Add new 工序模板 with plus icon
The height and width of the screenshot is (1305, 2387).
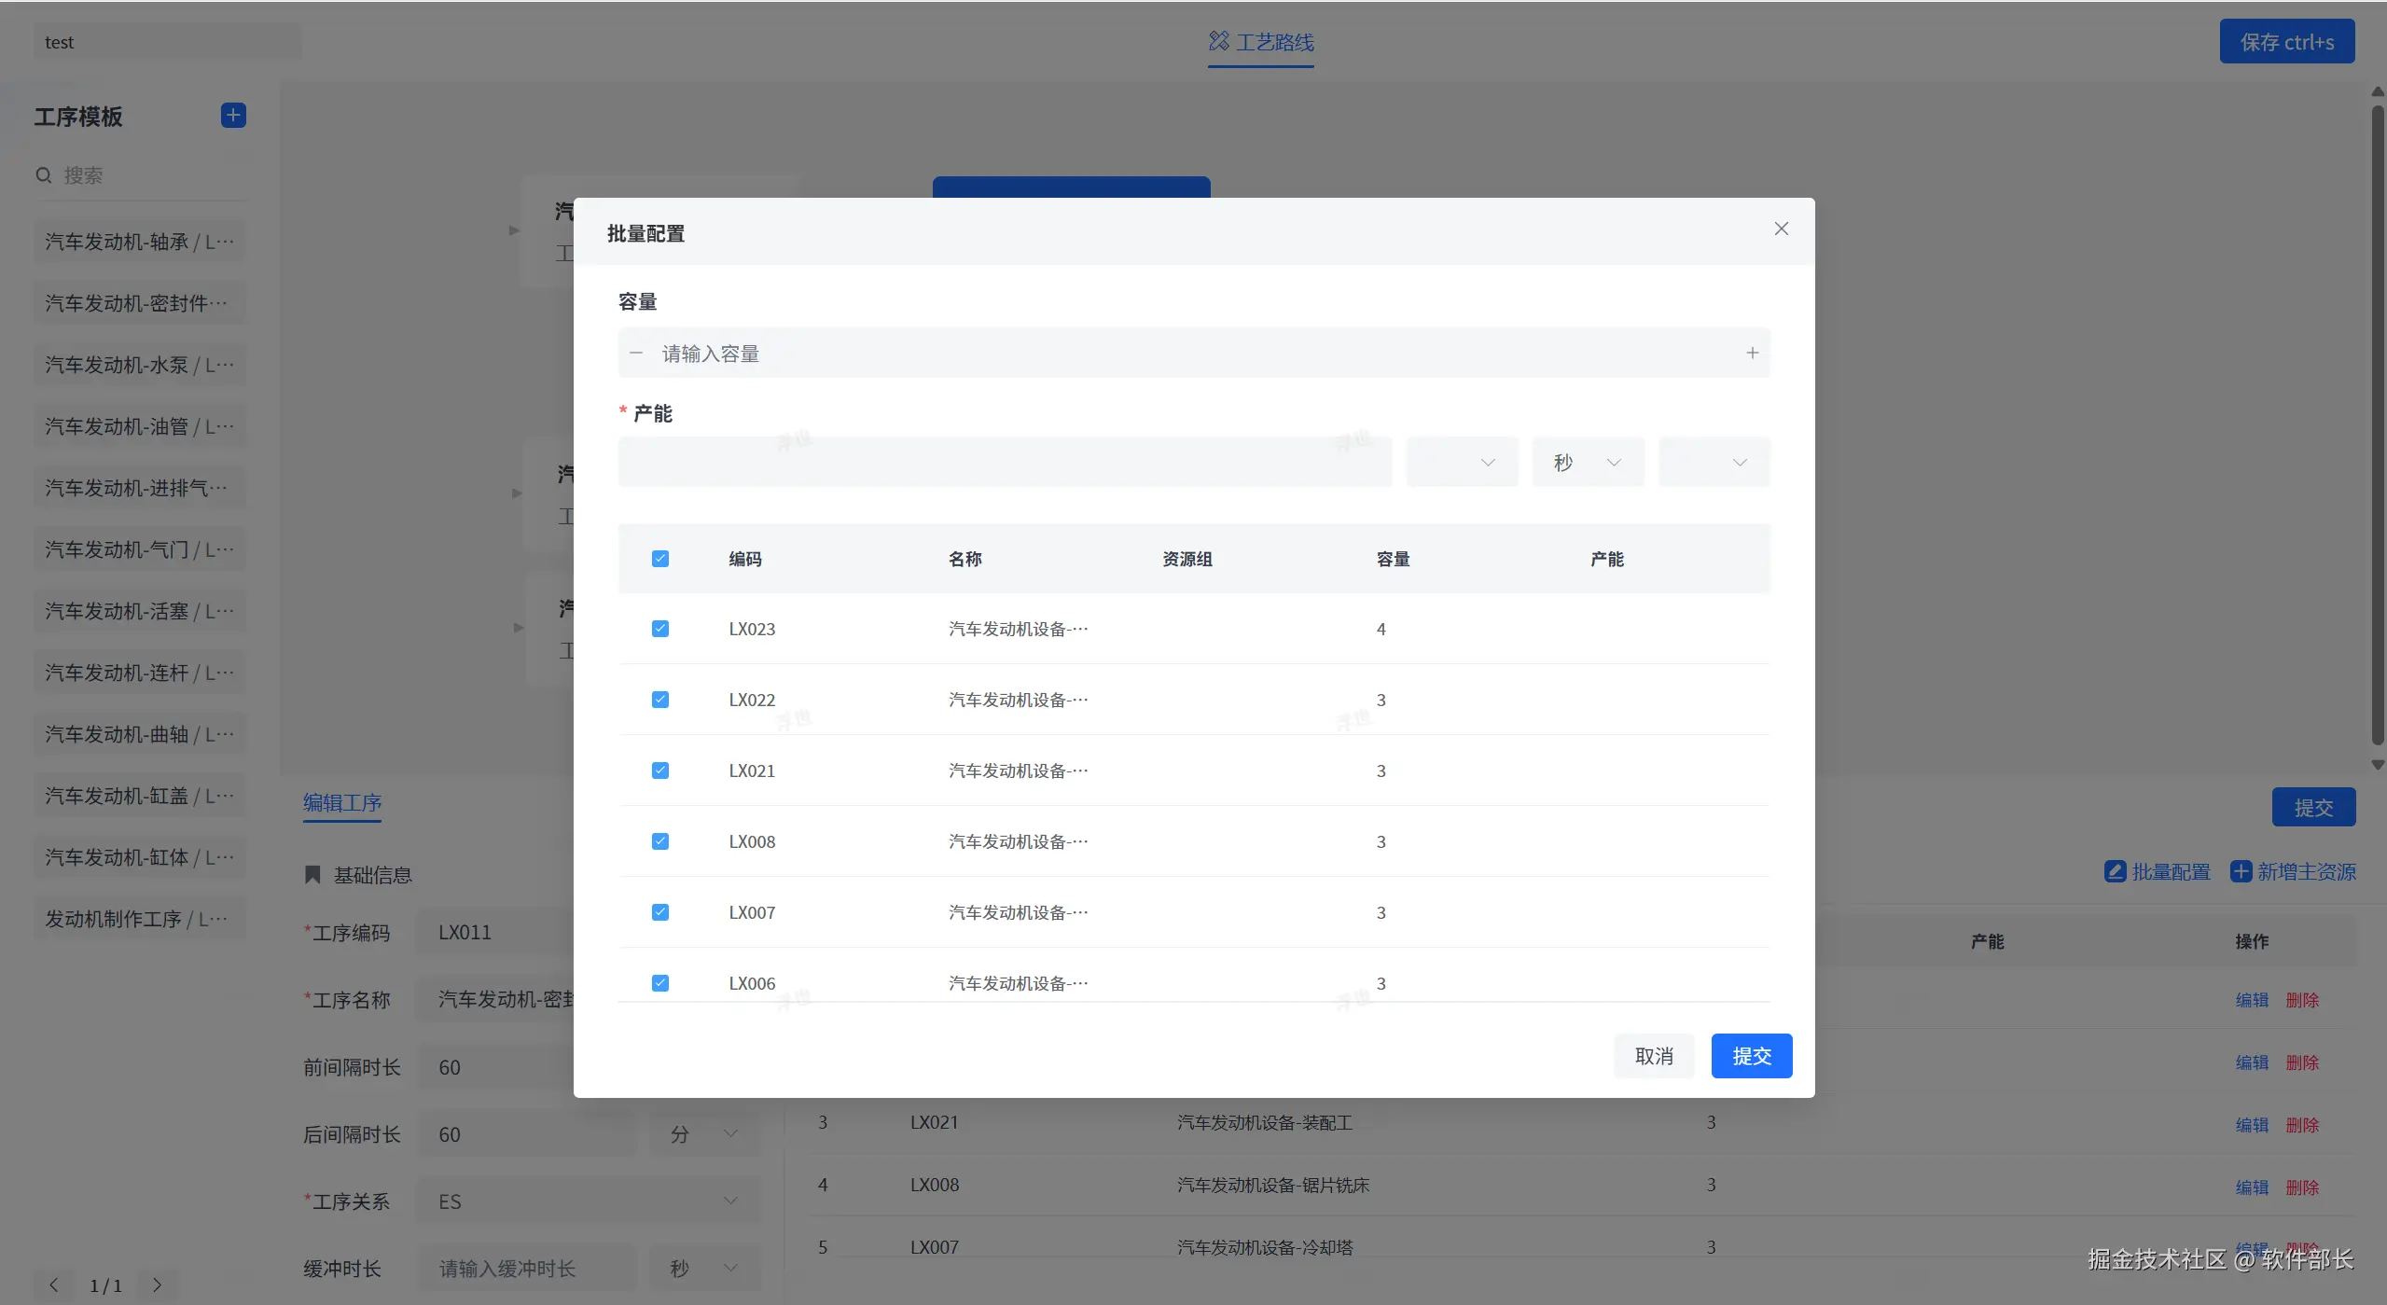[233, 115]
